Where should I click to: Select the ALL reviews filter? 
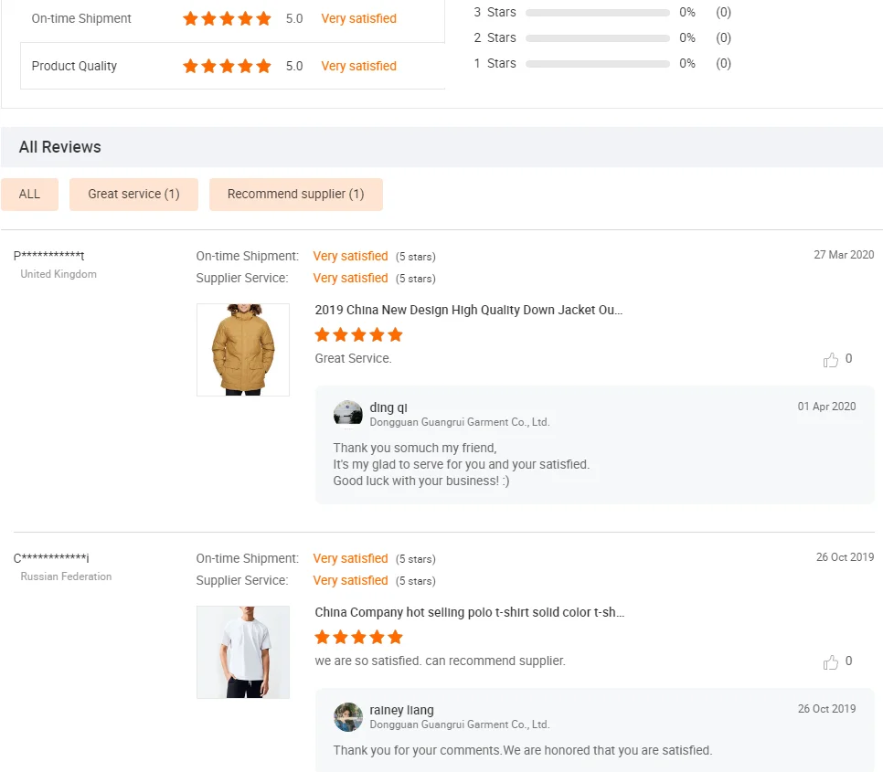click(x=29, y=194)
